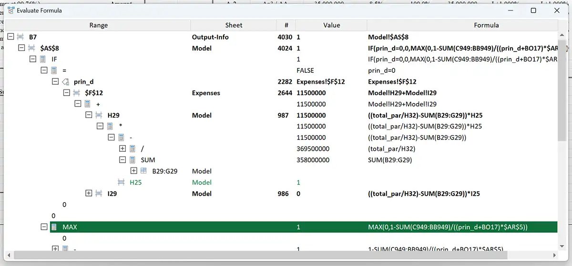
Task: Select the green H25 row
Action: (136, 182)
